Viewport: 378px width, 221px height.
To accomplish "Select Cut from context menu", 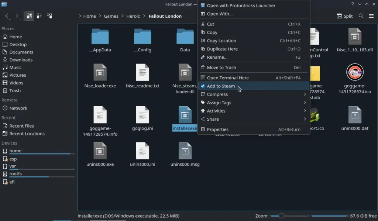I will [x=254, y=24].
